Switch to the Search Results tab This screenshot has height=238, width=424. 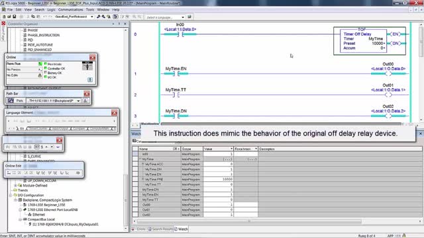(160, 229)
